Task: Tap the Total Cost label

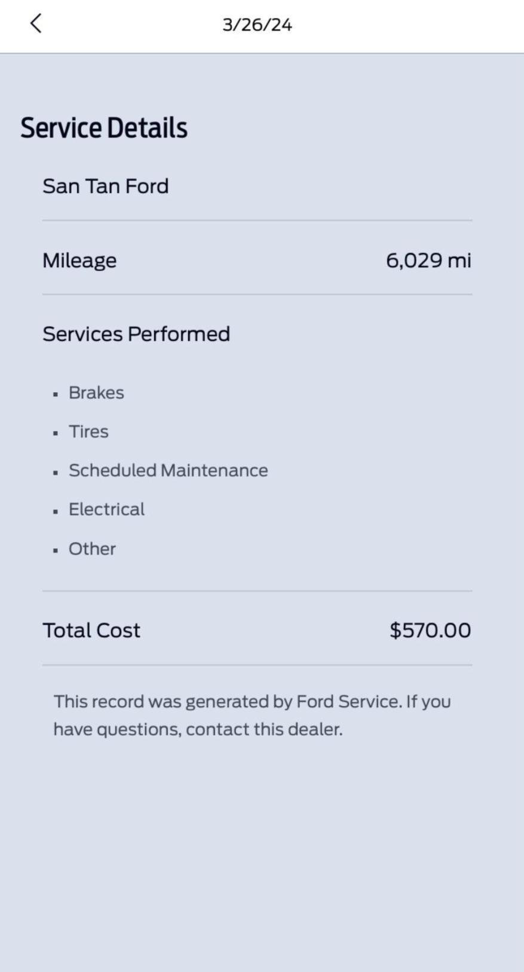Action: pyautogui.click(x=91, y=631)
